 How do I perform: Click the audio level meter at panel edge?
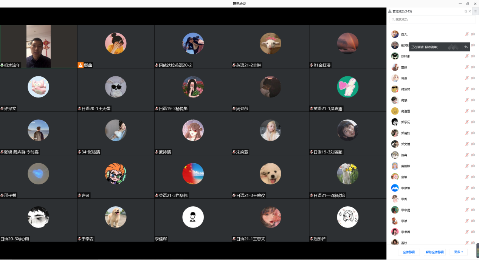click(477, 250)
